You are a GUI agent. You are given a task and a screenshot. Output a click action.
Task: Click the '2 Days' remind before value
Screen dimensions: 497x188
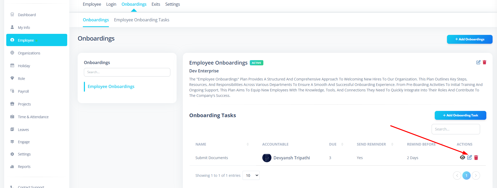[x=413, y=158]
